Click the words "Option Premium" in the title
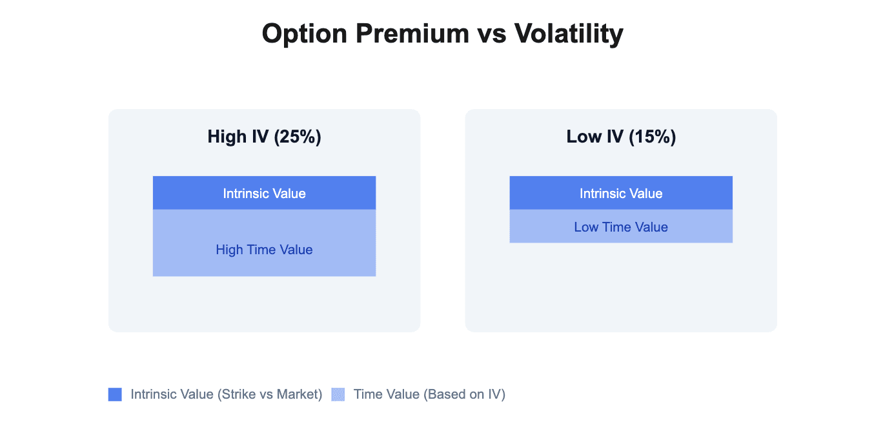The image size is (883, 440). coord(365,34)
